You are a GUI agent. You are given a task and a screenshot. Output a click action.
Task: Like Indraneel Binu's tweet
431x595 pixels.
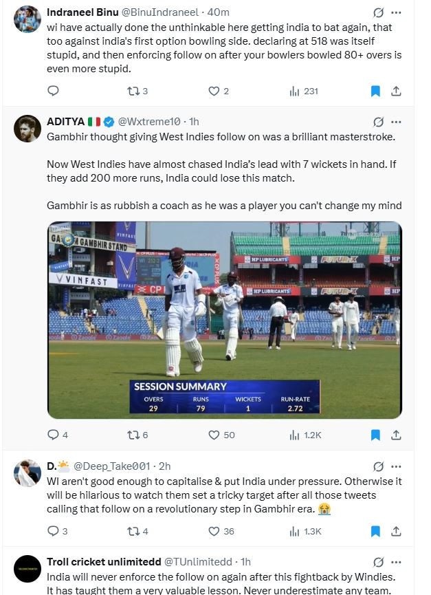214,91
